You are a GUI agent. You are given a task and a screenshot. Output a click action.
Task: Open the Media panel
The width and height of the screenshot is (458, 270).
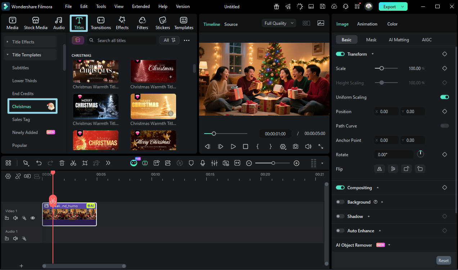click(12, 23)
